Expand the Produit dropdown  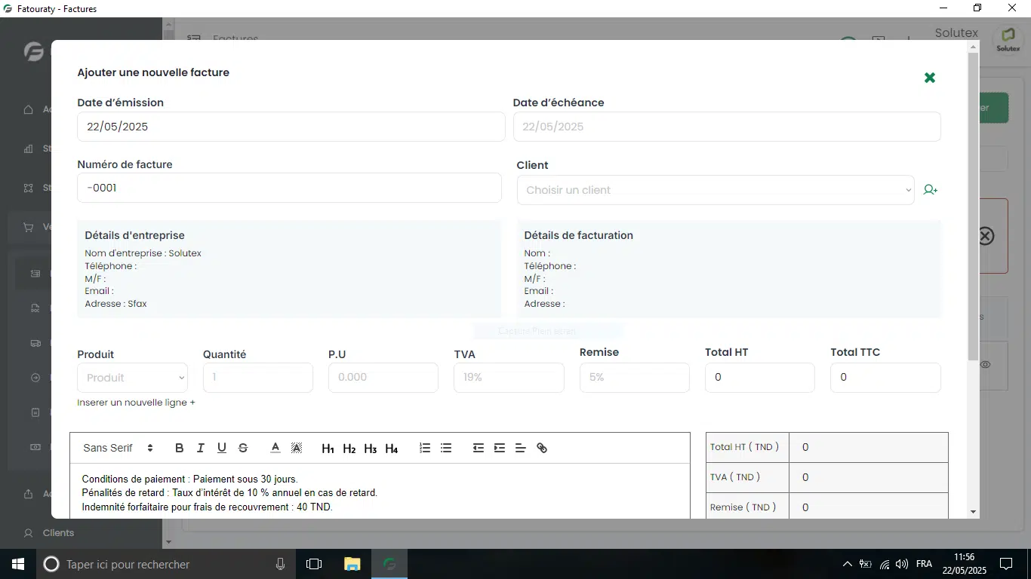(132, 378)
